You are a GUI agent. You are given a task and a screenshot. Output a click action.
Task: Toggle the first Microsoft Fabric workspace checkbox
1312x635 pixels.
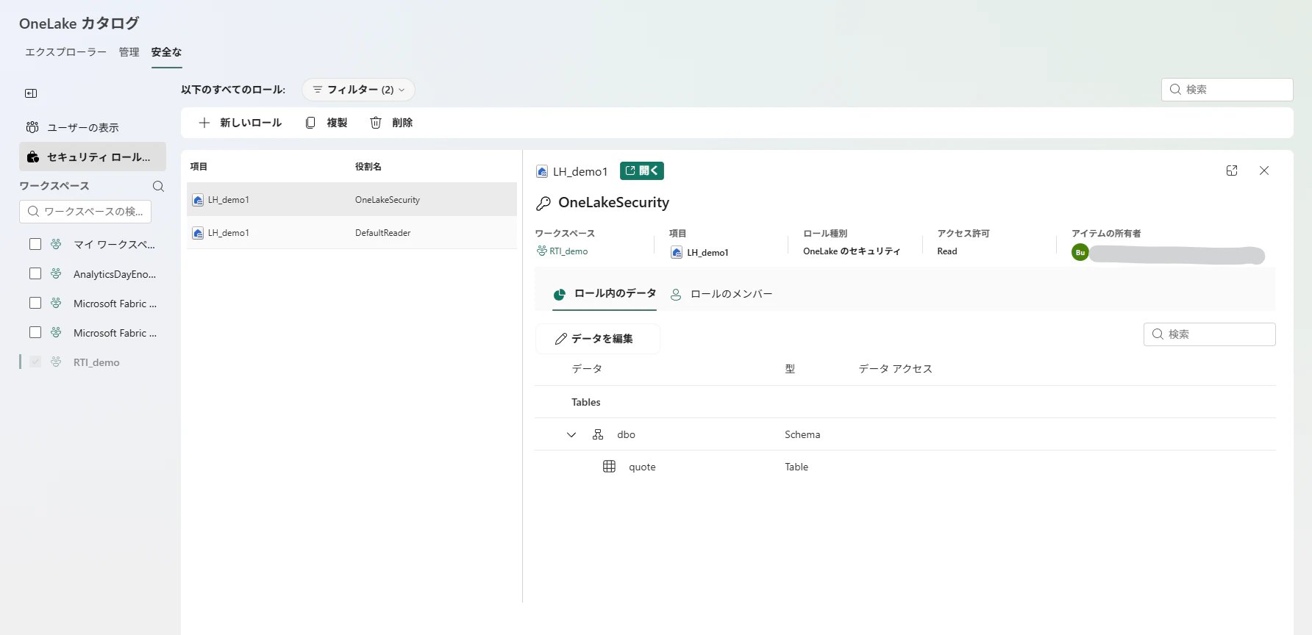tap(35, 303)
